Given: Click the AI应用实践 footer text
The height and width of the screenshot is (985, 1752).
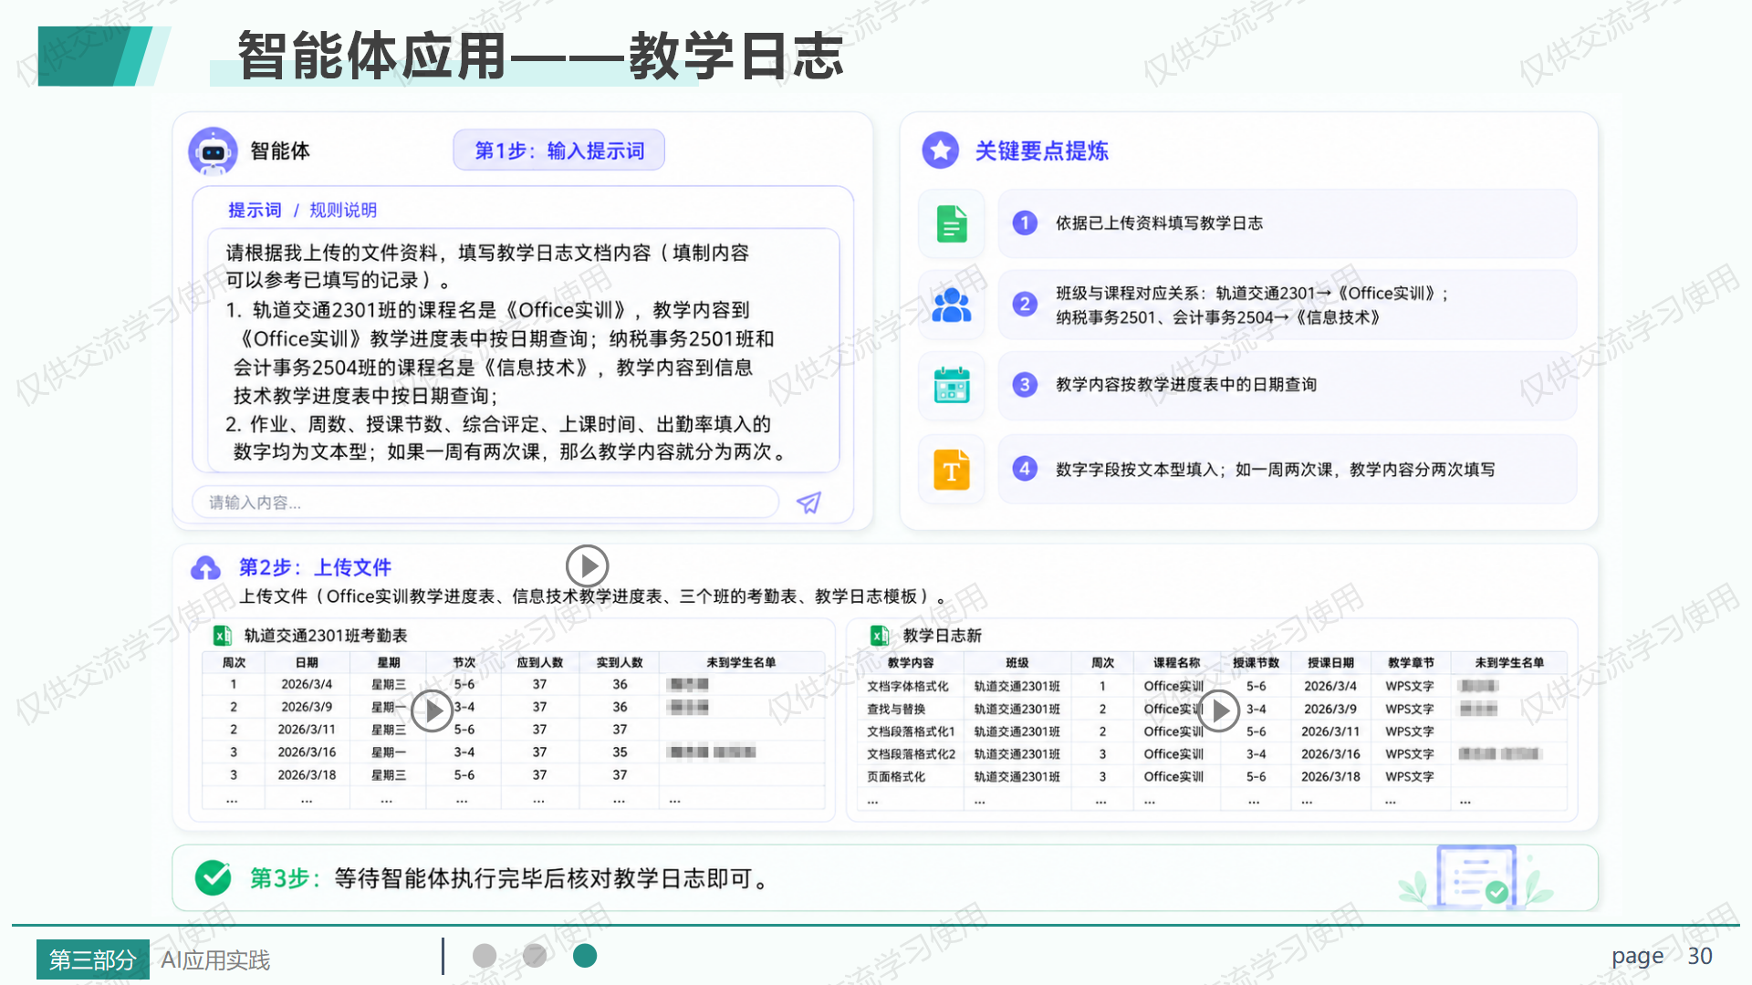Looking at the screenshot, I should (x=215, y=960).
